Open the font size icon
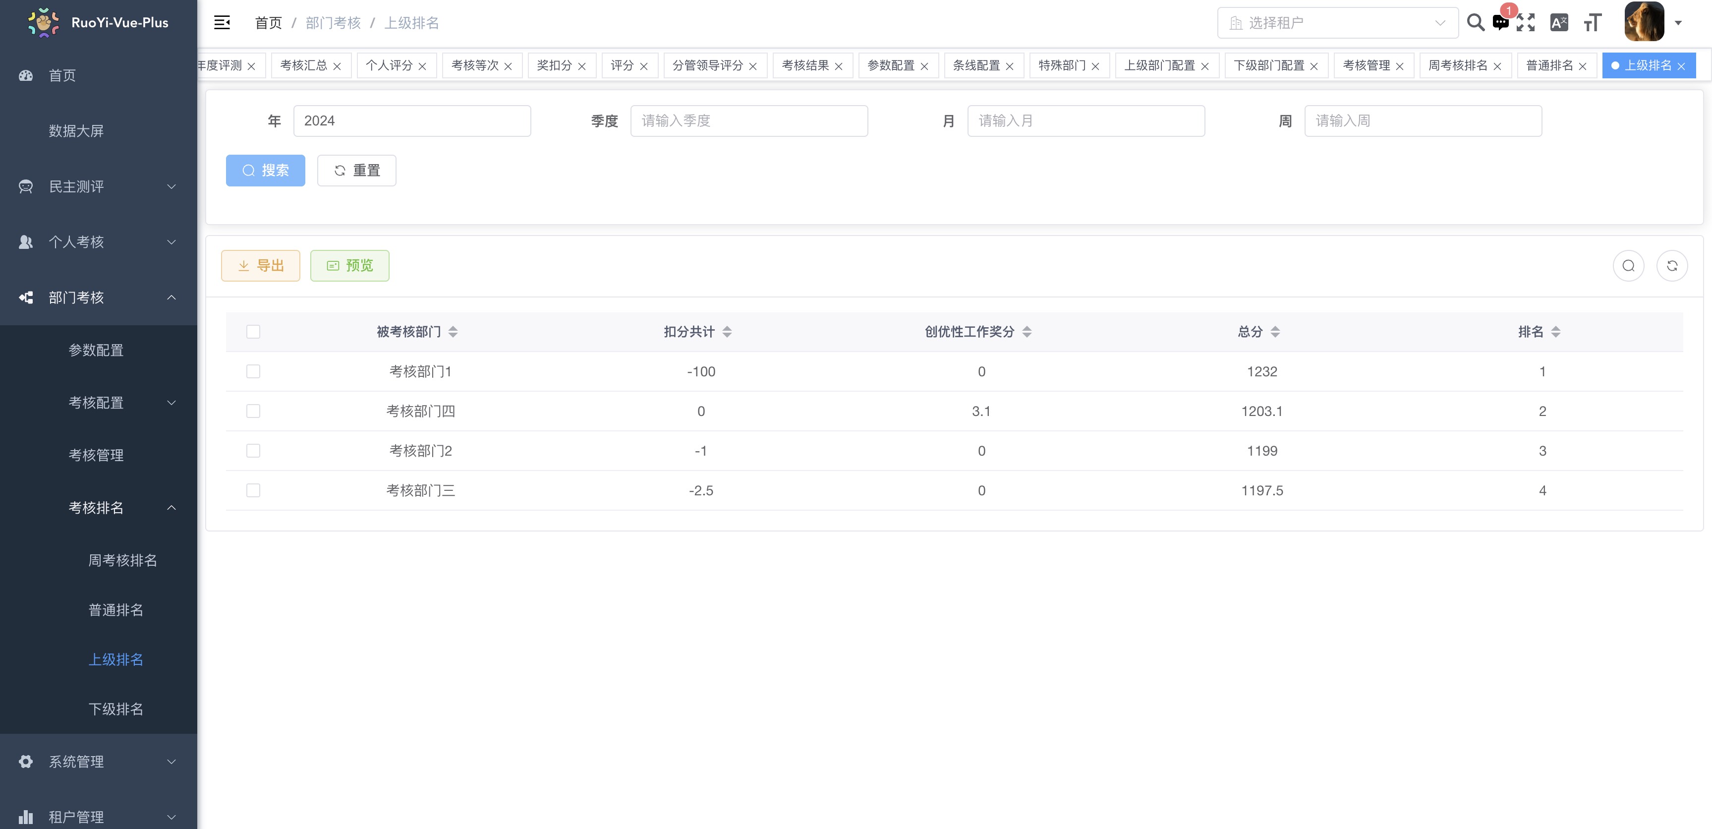Viewport: 1712px width, 829px height. pyautogui.click(x=1593, y=23)
